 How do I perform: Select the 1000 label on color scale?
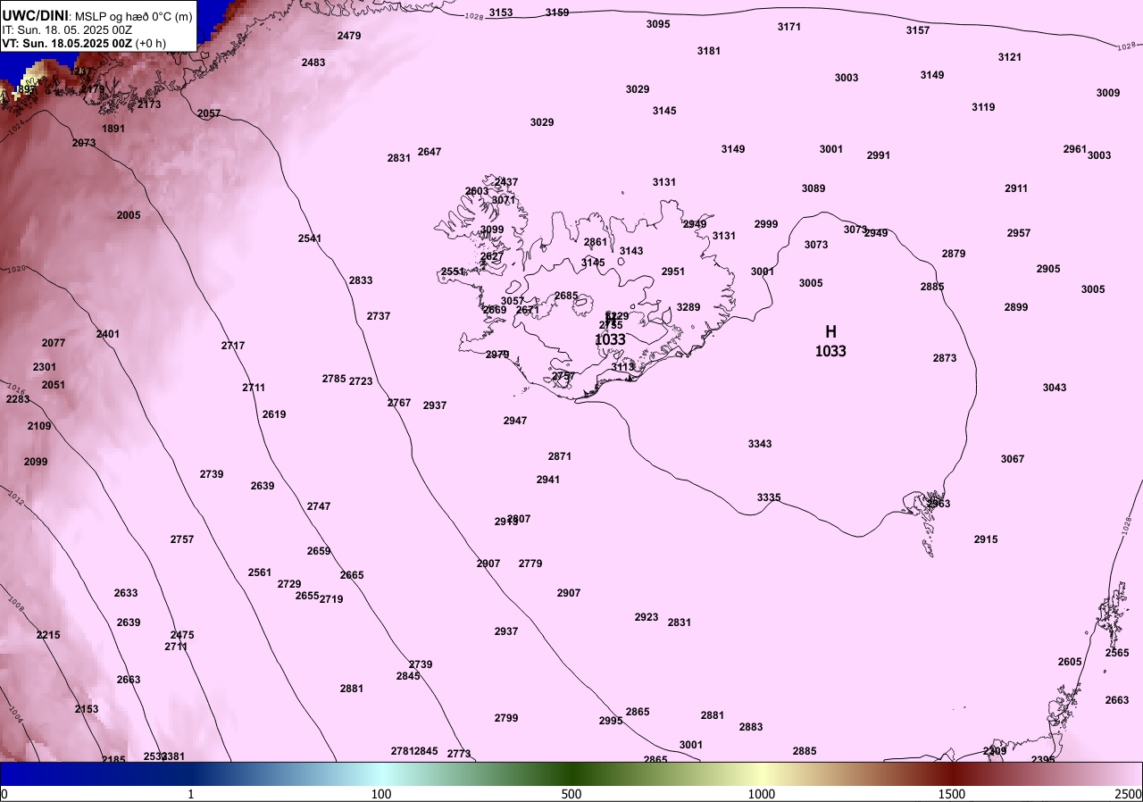tap(762, 794)
